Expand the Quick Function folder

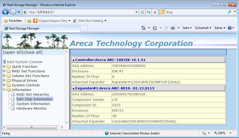pyautogui.click(x=4, y=66)
